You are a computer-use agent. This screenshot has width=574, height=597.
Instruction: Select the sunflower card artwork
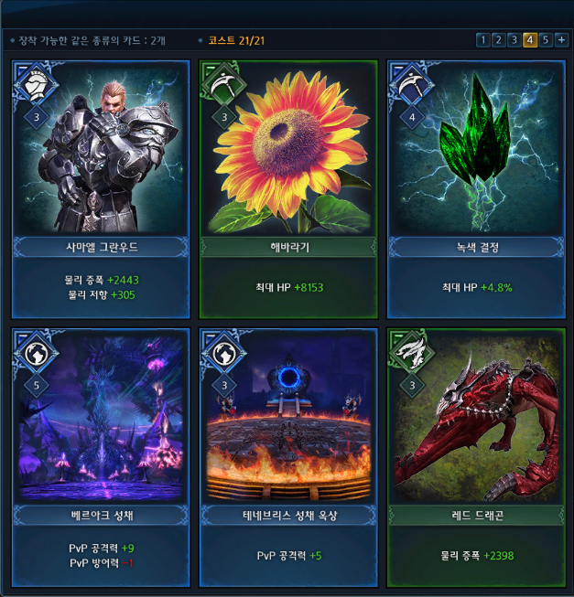[x=288, y=150]
